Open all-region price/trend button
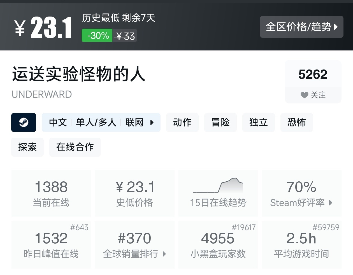Image resolution: width=353 pixels, height=275 pixels. tap(301, 27)
